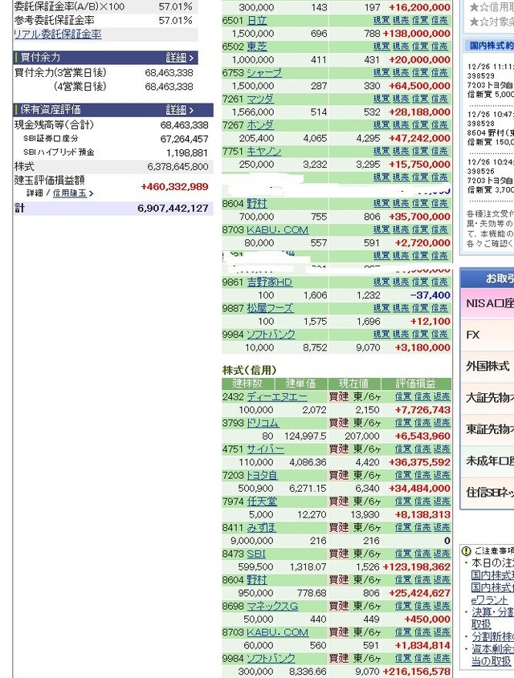Image resolution: width=514 pixels, height=678 pixels.
Task: Open ディーエヌエー margin position link
Action: pos(277,397)
